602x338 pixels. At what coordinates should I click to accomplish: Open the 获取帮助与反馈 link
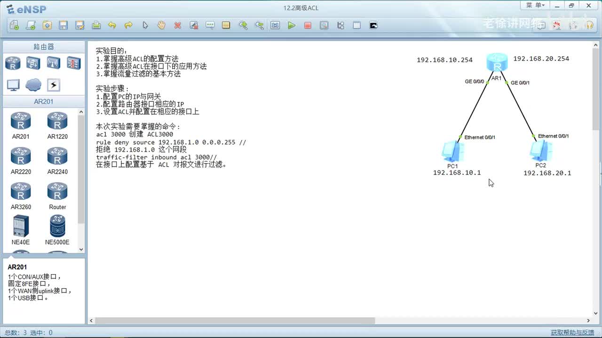point(572,332)
